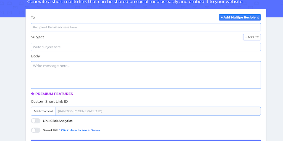283x141 pixels.
Task: Click the Smart Fill label text
Action: click(50, 130)
